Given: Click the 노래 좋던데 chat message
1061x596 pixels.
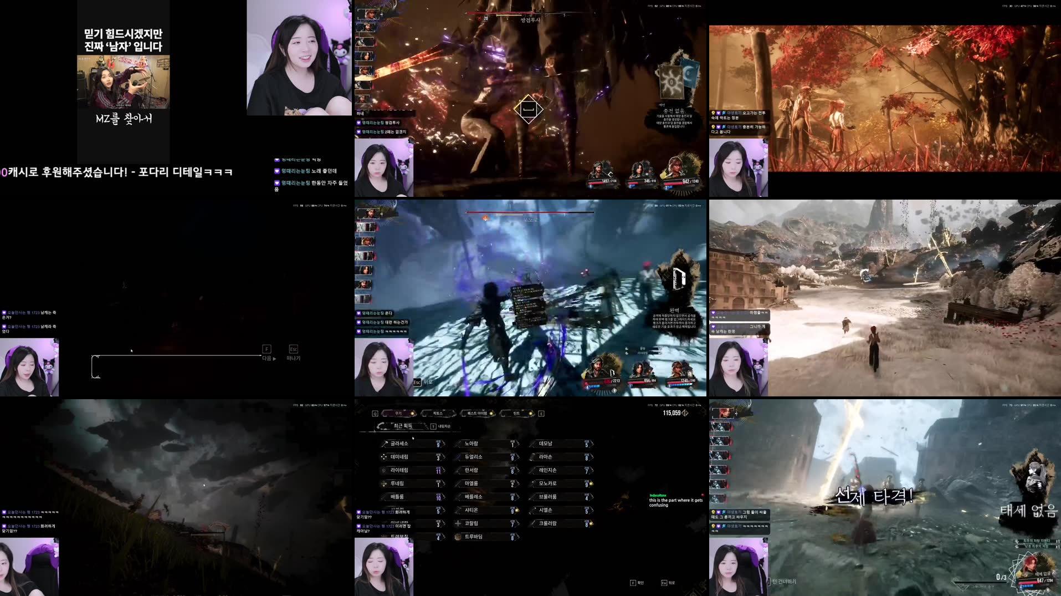Looking at the screenshot, I should pos(305,171).
